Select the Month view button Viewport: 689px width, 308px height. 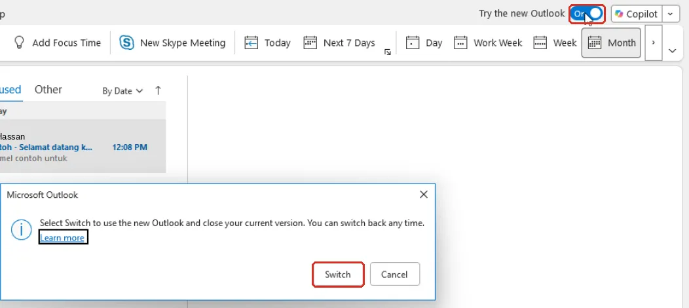[x=611, y=43]
